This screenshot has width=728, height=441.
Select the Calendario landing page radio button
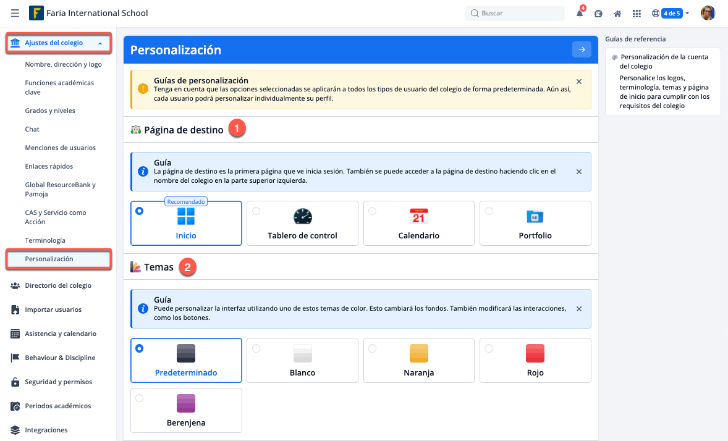372,211
